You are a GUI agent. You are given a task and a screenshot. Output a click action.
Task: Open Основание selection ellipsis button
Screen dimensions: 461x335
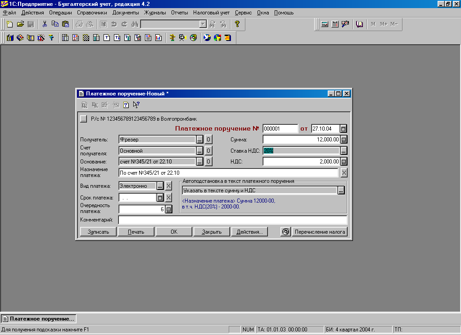pyautogui.click(x=199, y=162)
